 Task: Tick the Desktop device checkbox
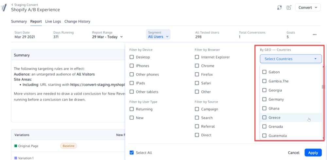pos(132,57)
